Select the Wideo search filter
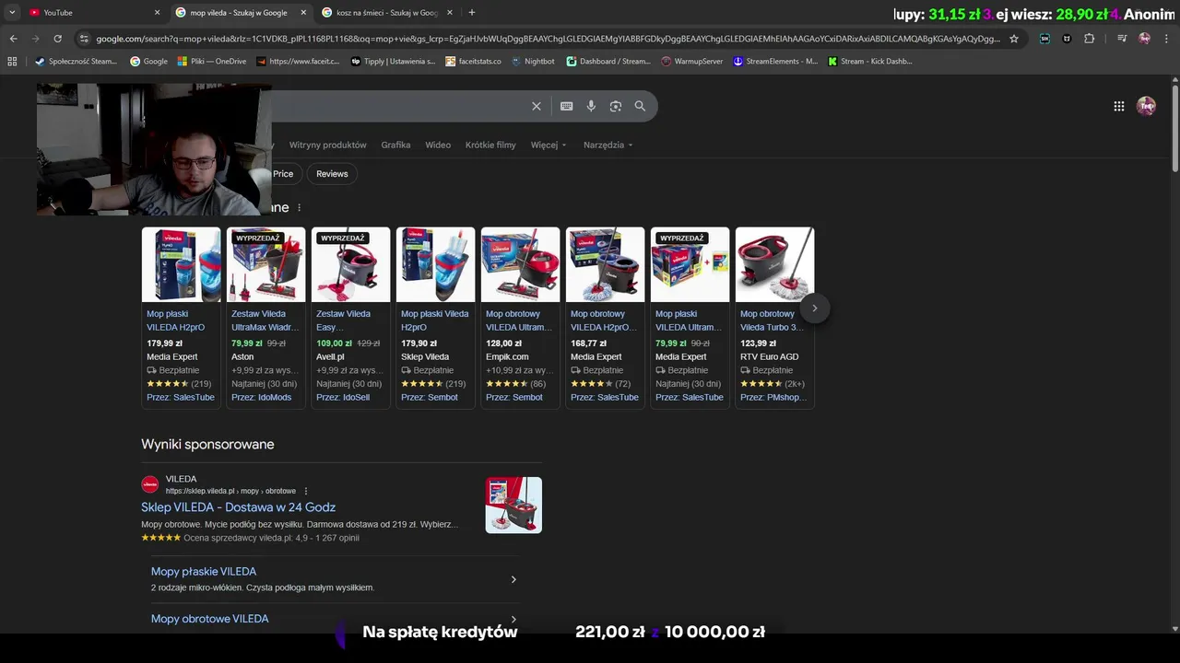 point(438,145)
